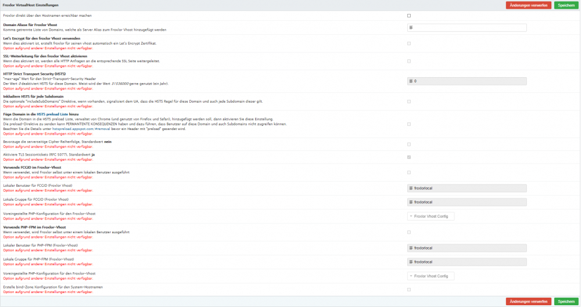Follow the hstspreload.appspot.com removal link
Image resolution: width=581 pixels, height=307 pixels.
77,128
